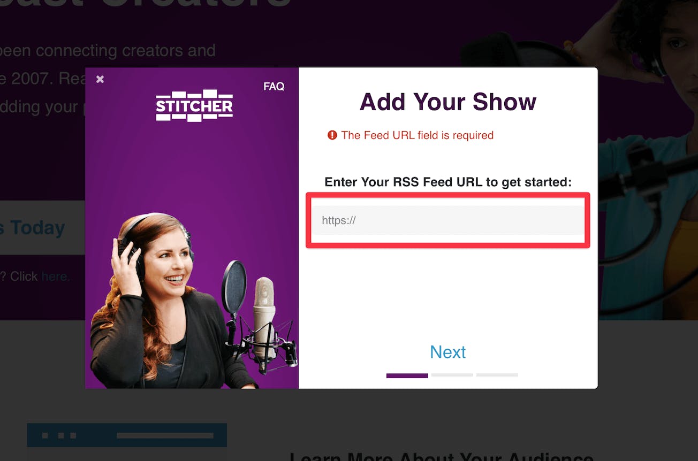Click the 'Learn More About Your Audience' heading
The height and width of the screenshot is (461, 698).
coord(441,457)
